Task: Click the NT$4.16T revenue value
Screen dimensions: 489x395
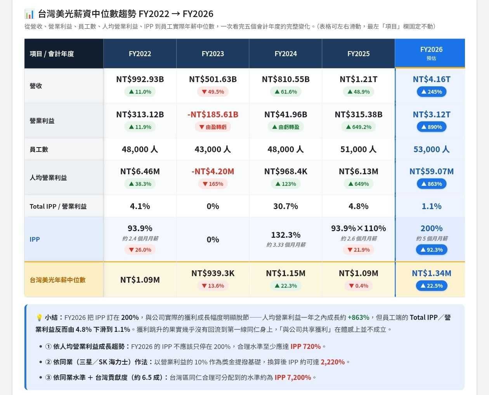Action: pos(432,79)
